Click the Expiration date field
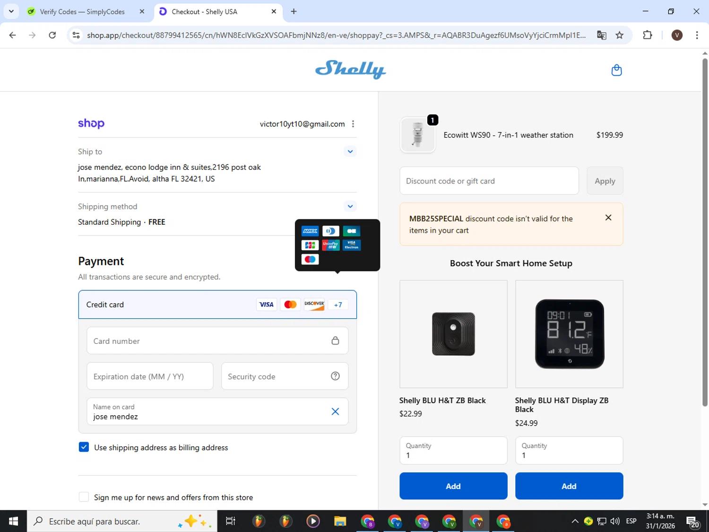This screenshot has height=532, width=709. tap(150, 376)
